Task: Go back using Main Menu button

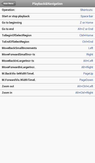Action: coord(8,4)
